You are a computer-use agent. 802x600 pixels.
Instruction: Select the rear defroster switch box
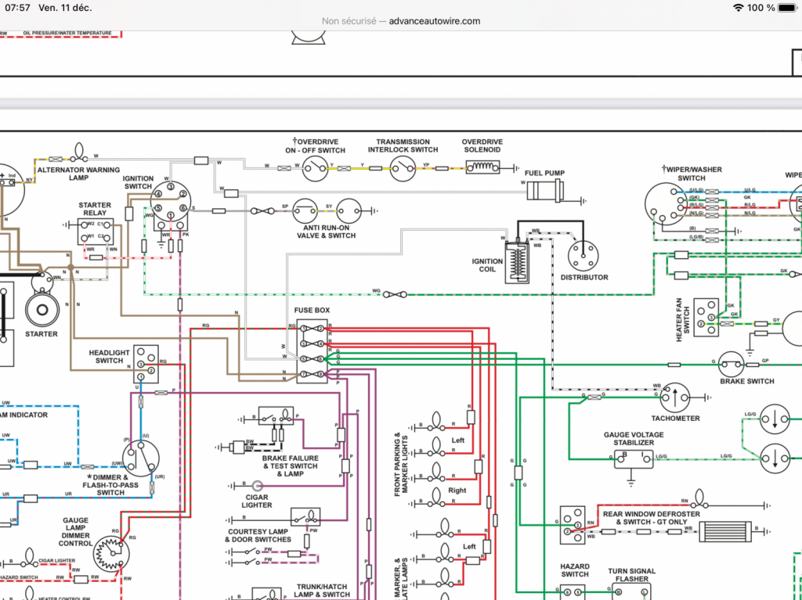click(573, 525)
